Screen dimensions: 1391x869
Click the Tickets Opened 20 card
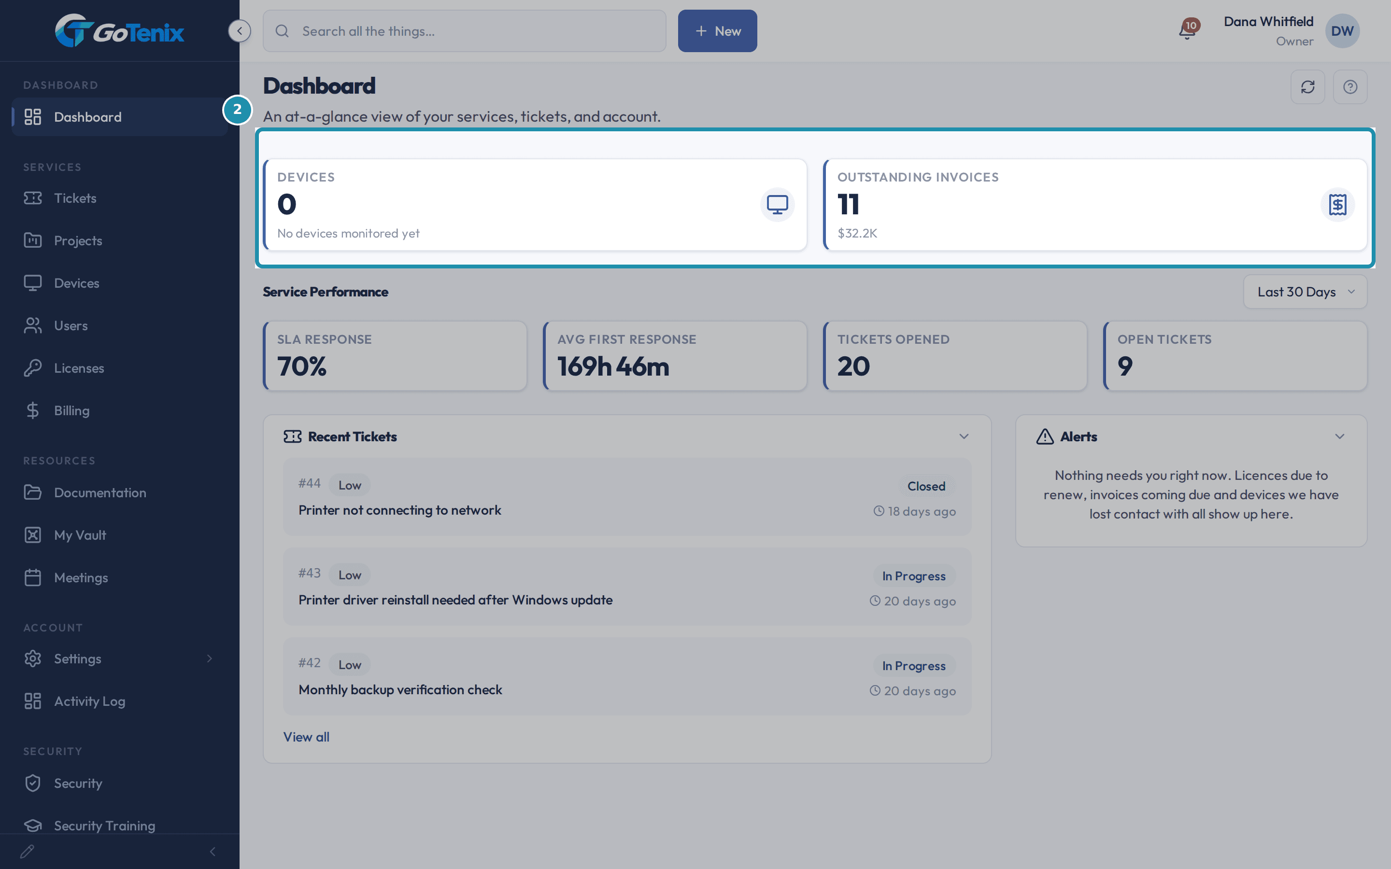pos(955,356)
